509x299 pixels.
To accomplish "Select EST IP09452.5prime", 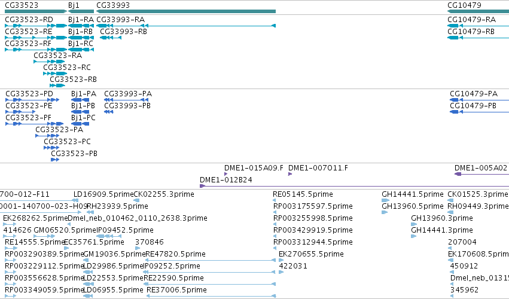I will coord(109,236).
